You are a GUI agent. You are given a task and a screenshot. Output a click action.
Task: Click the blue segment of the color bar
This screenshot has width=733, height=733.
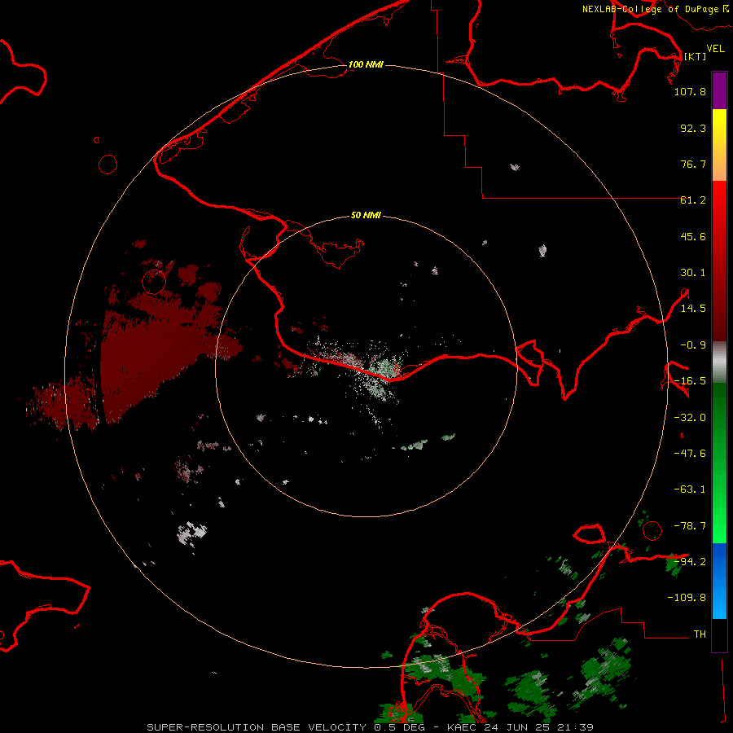[x=719, y=581]
